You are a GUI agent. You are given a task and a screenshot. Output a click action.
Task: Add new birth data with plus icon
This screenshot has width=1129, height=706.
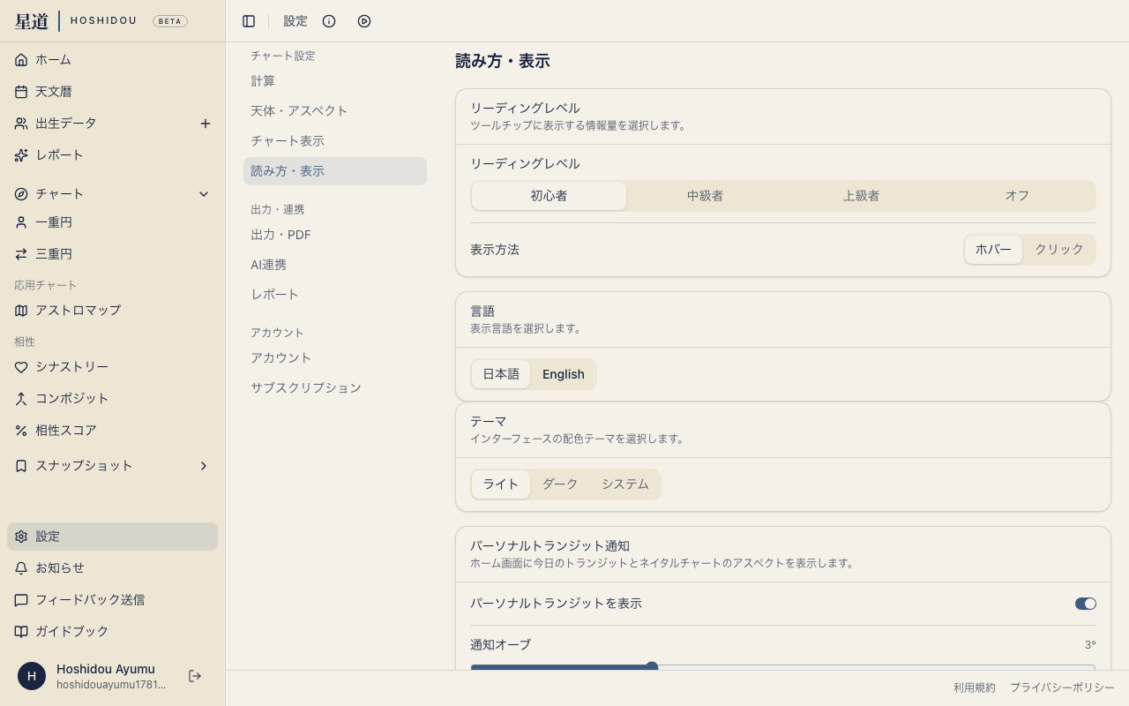[x=206, y=124]
